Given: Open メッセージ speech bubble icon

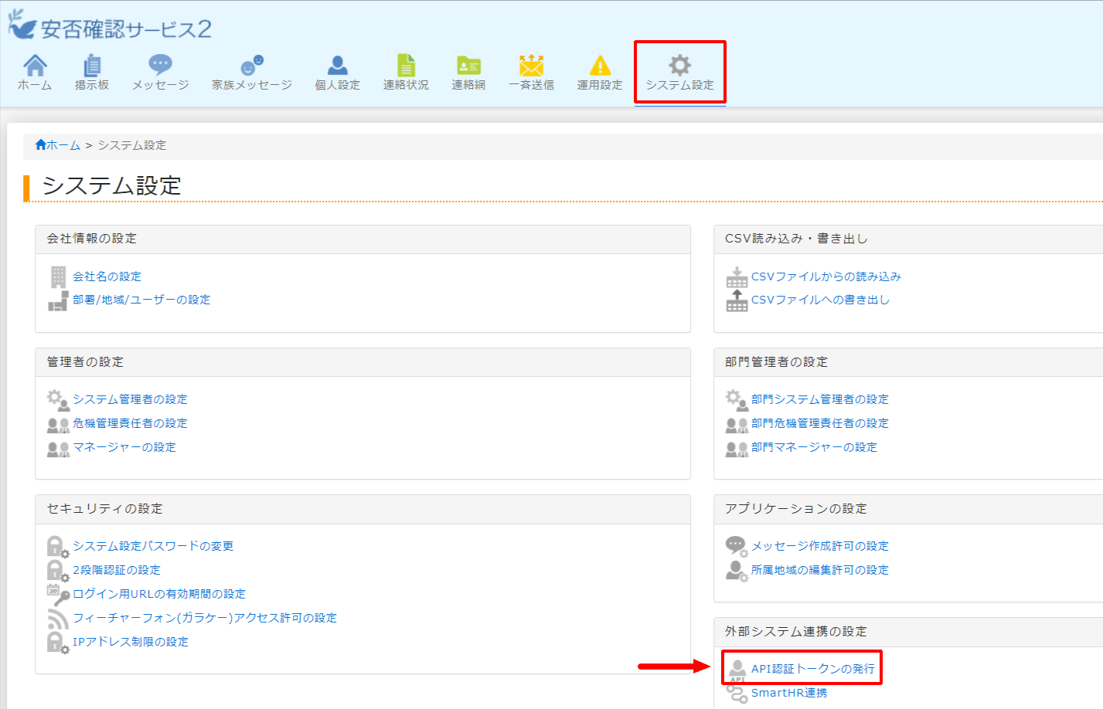Looking at the screenshot, I should 160,65.
